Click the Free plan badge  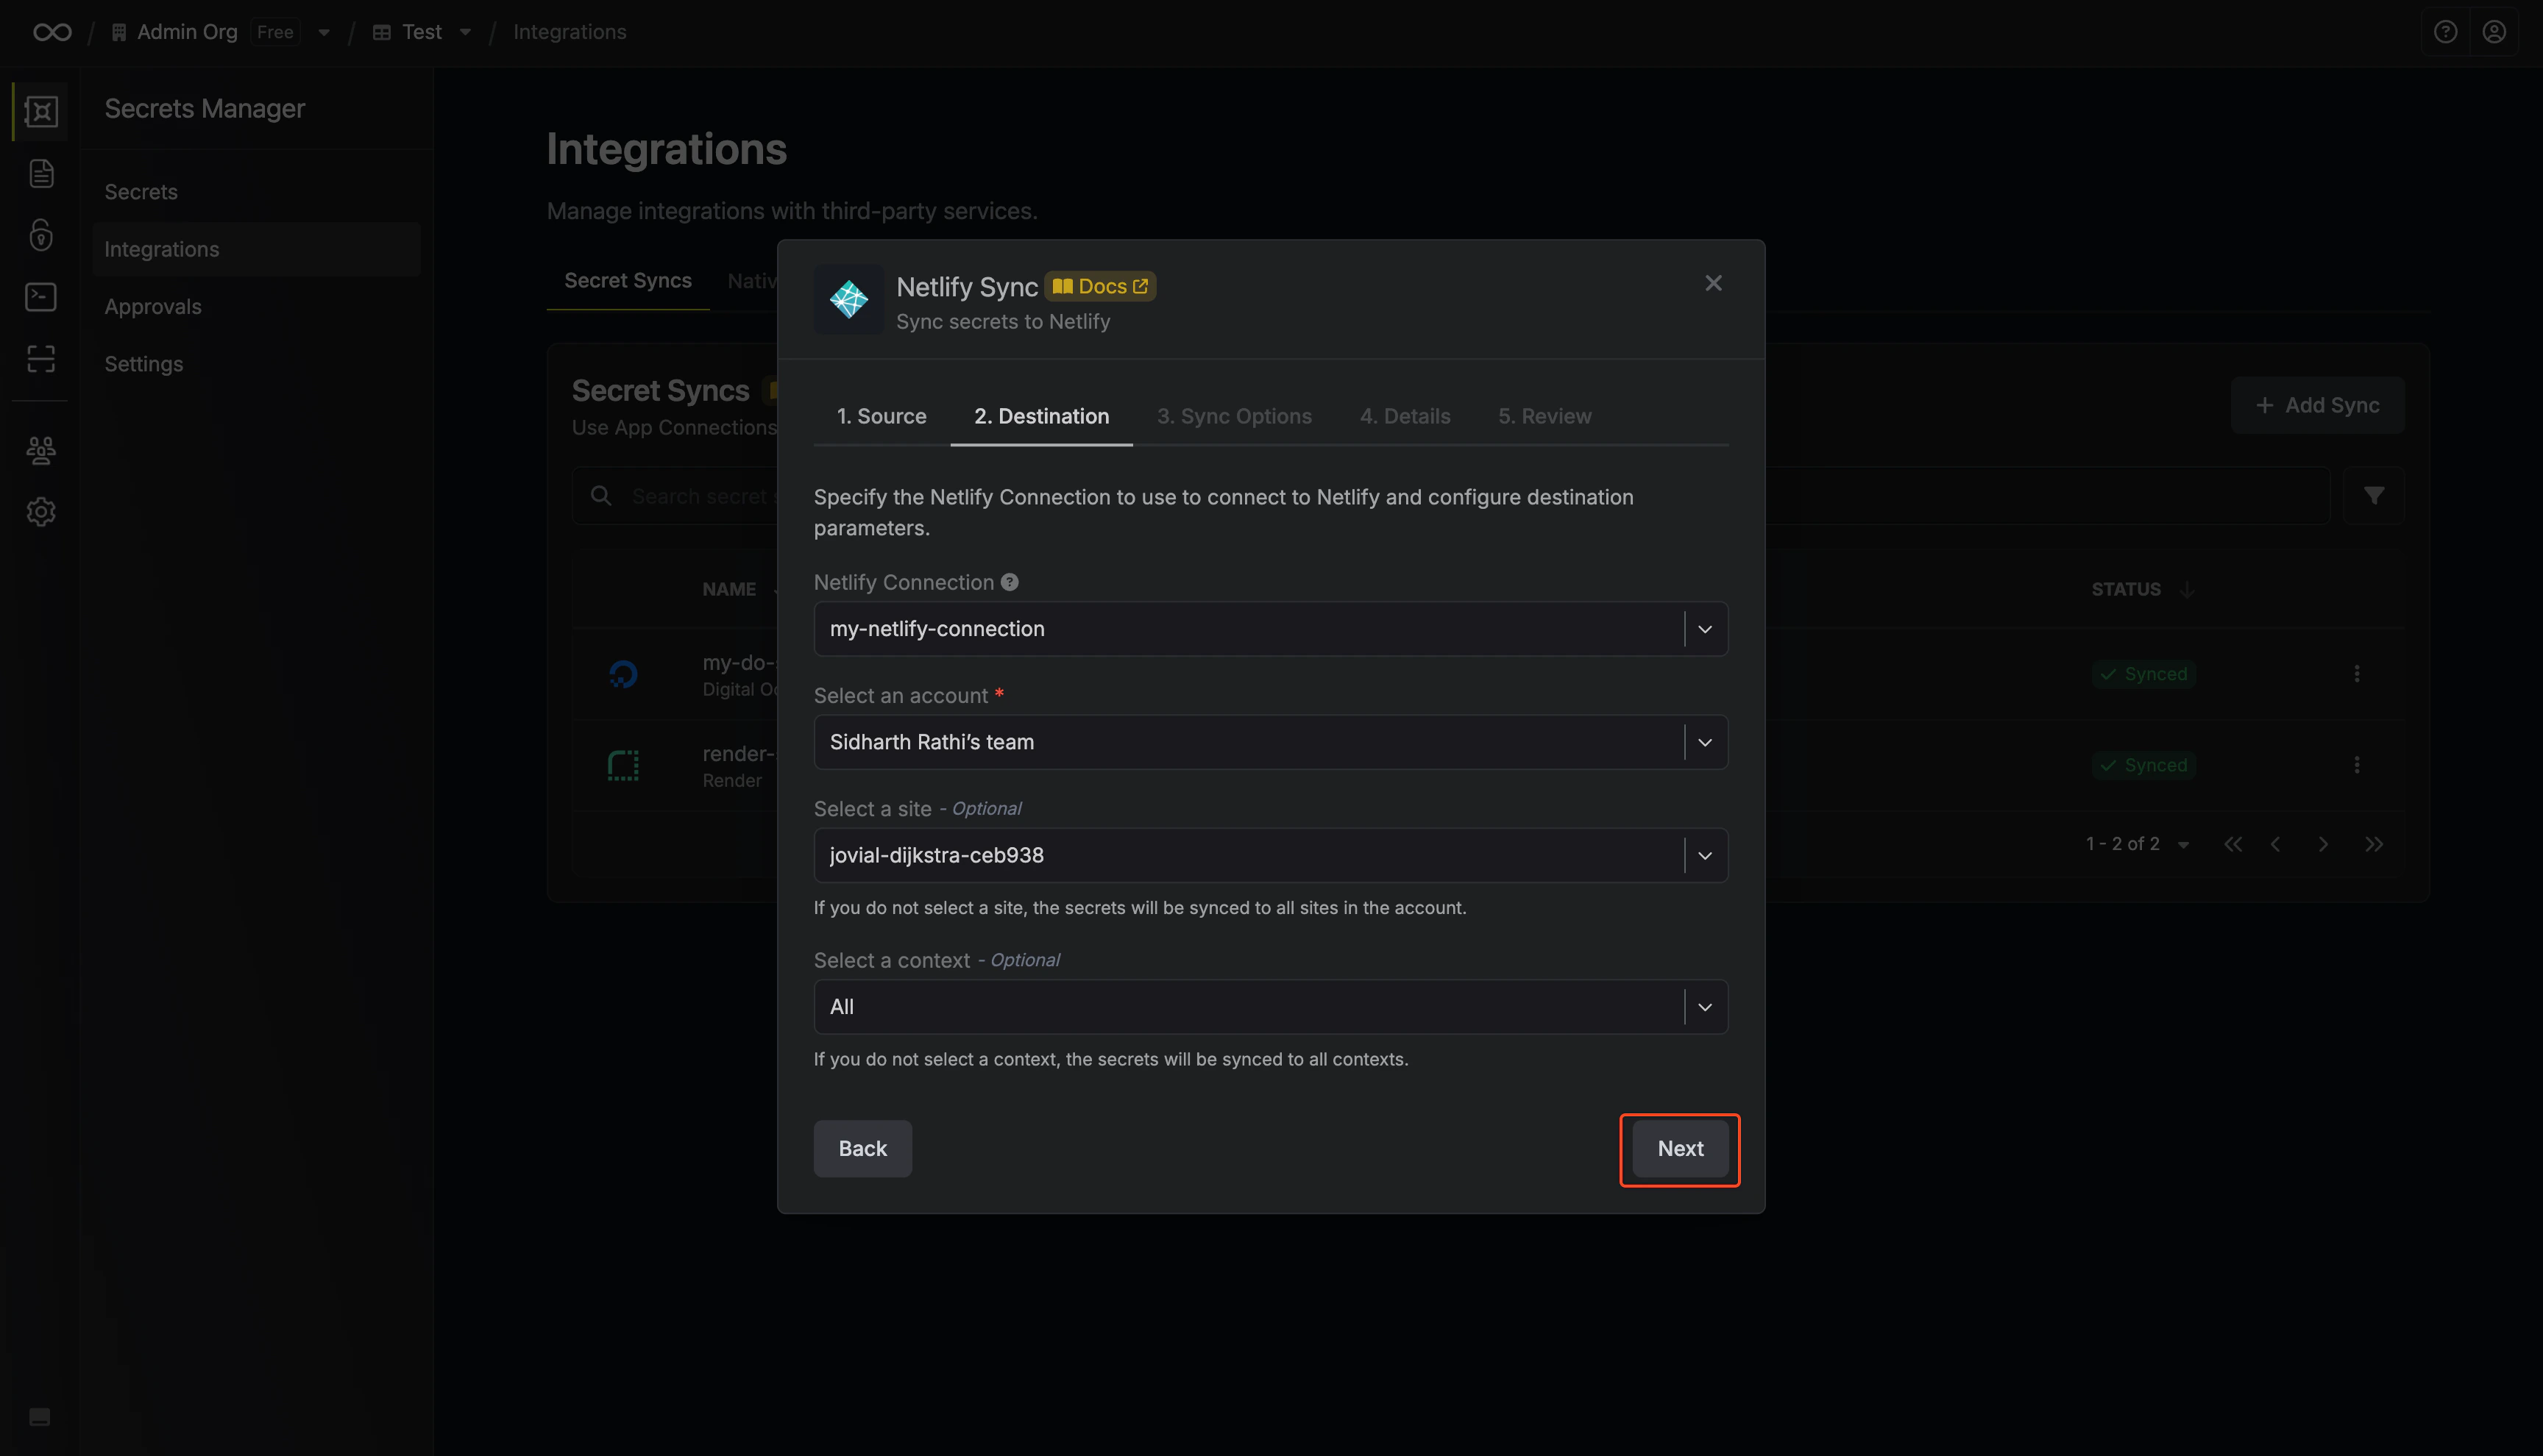[x=275, y=32]
